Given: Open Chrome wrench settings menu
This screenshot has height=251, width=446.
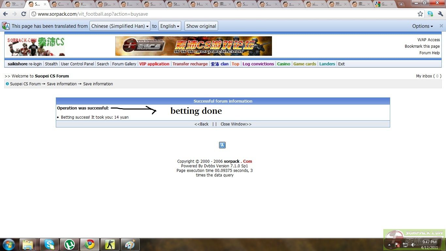Looking at the screenshot, I should pos(440,14).
